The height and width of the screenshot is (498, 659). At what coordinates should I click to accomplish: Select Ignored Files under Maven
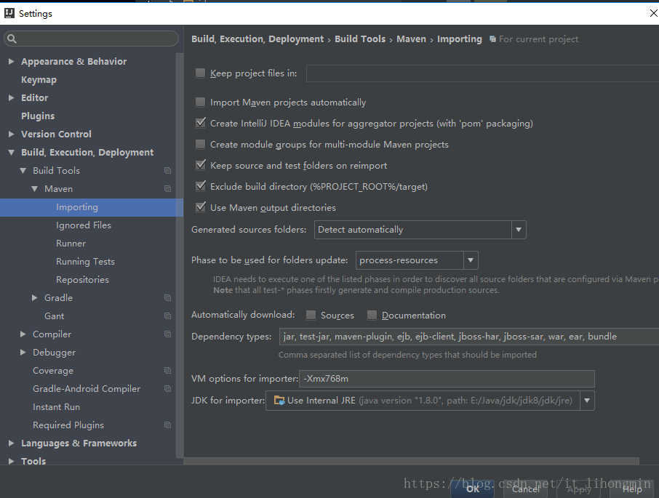[x=84, y=225]
